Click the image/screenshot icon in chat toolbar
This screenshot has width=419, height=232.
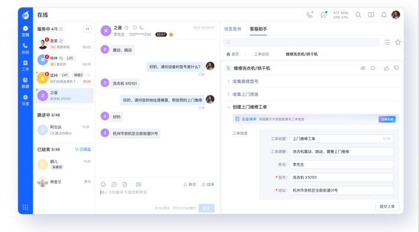(139, 185)
